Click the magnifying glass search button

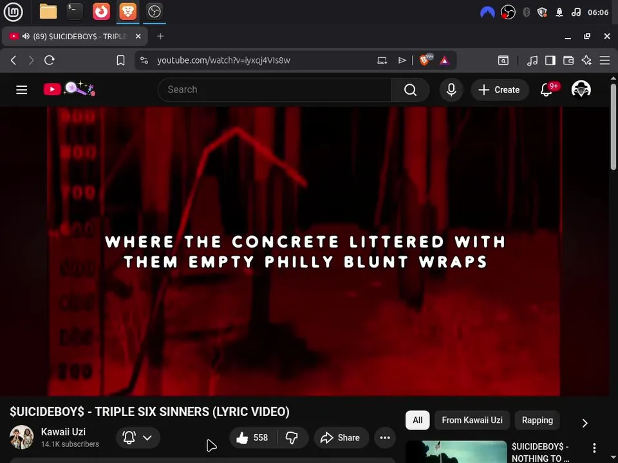point(410,90)
